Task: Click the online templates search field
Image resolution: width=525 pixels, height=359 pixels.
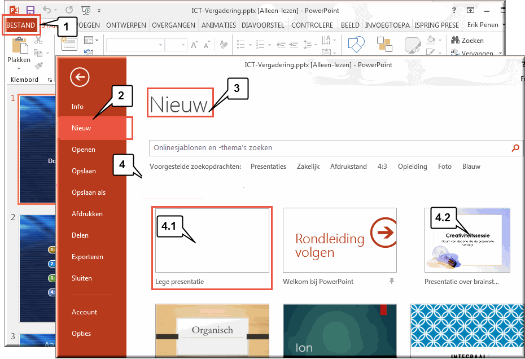Action: (330, 148)
